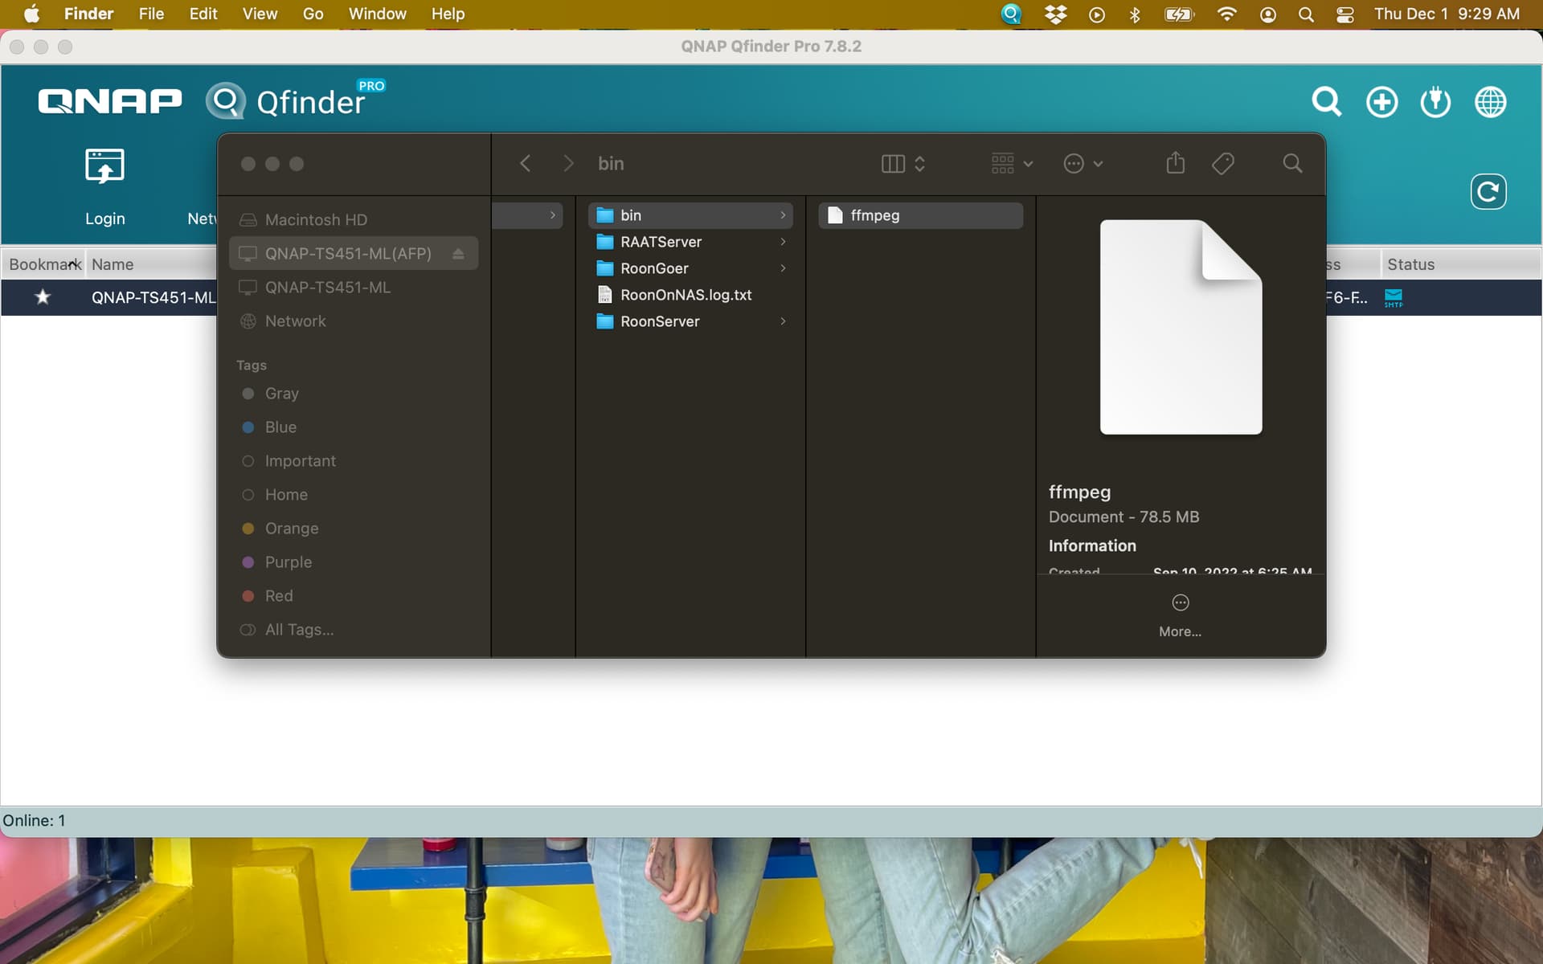Change Finder view mode with column view control
This screenshot has width=1543, height=964.
(903, 163)
